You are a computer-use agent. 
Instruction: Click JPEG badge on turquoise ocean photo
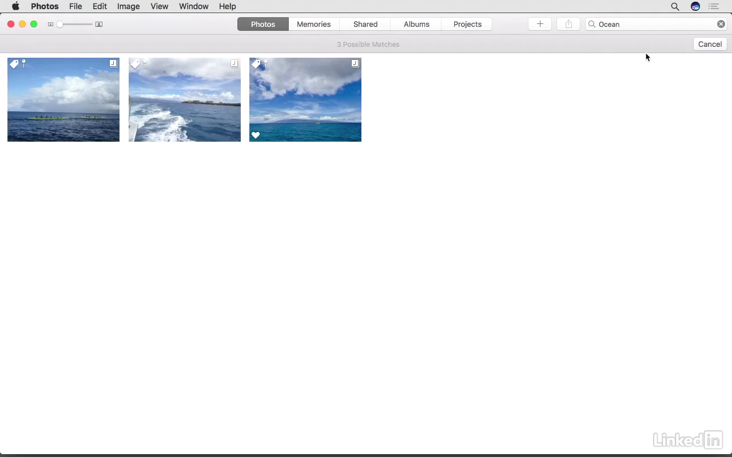pyautogui.click(x=355, y=63)
